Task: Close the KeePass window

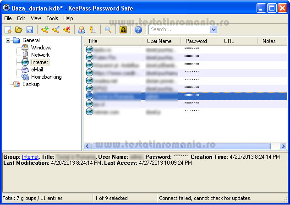Action: (282, 8)
